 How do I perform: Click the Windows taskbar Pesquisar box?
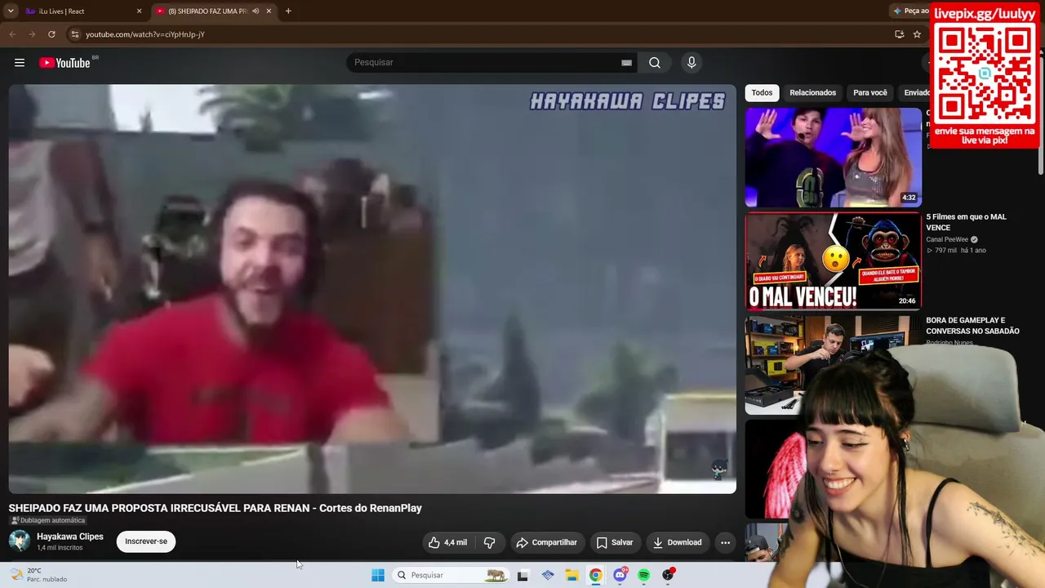click(451, 575)
